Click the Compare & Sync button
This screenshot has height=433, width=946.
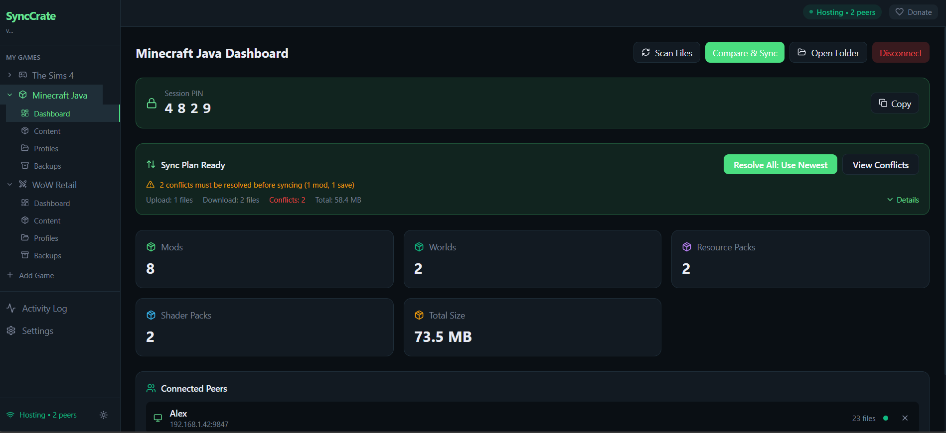744,53
